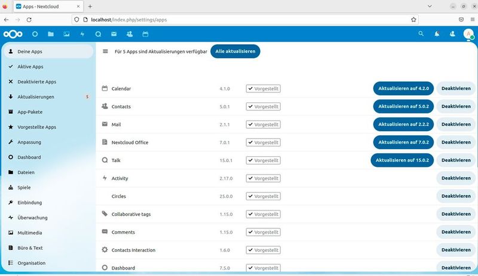Open the contacts menu icon

(x=452, y=34)
